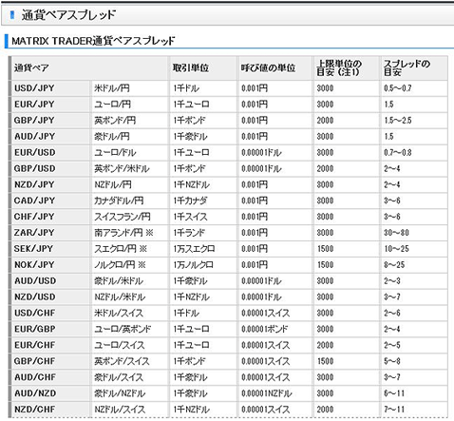Click the 1千ランド trading unit cell
The height and width of the screenshot is (421, 454).
click(x=203, y=233)
